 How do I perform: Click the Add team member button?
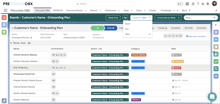(196, 36)
